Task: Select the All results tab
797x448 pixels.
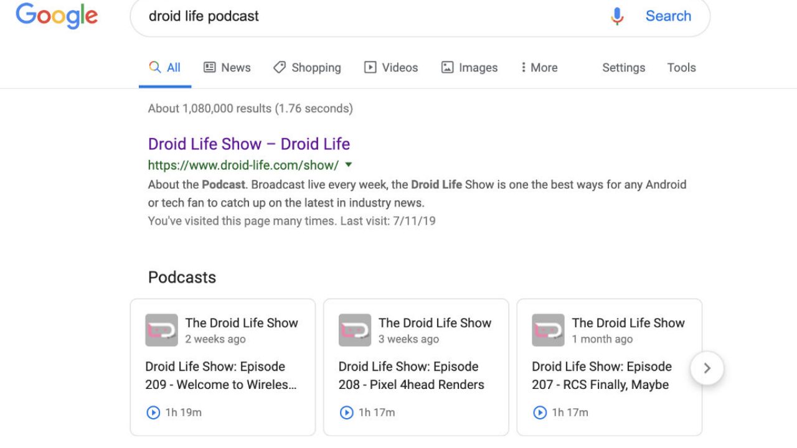Action: 165,68
